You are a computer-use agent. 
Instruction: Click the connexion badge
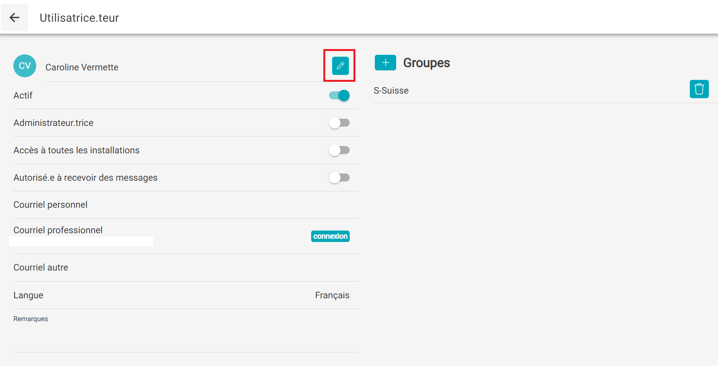[330, 236]
